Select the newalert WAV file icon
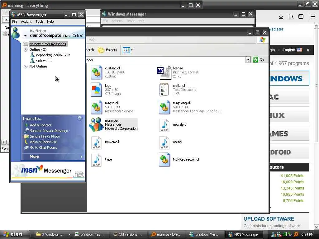Image resolution: width=319 pixels, height=239 pixels. [x=164, y=125]
